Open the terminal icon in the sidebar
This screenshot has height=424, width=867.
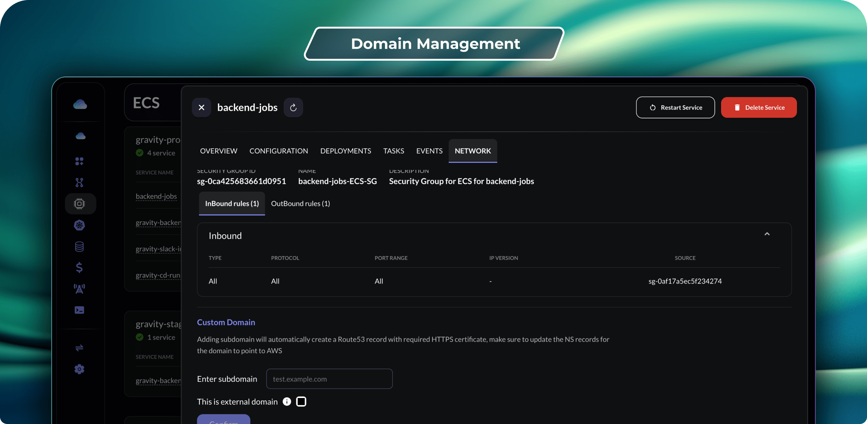[x=79, y=310]
